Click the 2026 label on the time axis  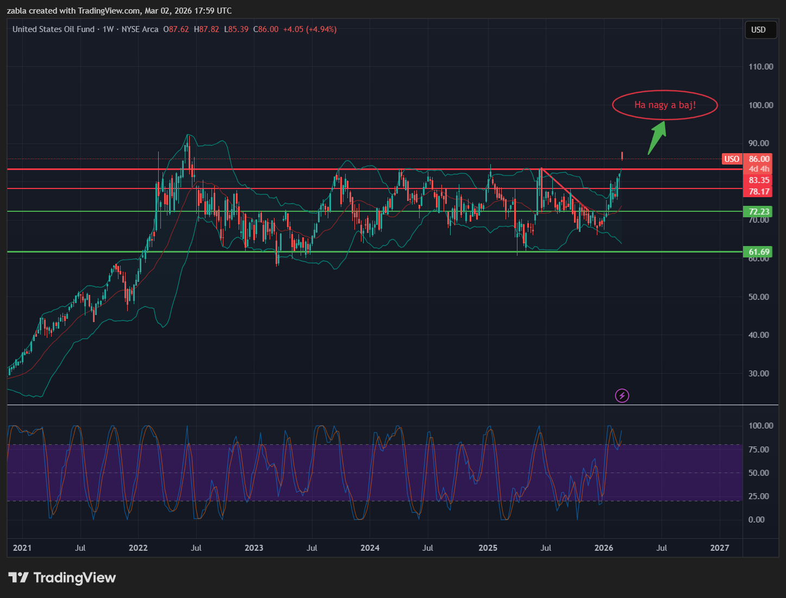tap(604, 547)
